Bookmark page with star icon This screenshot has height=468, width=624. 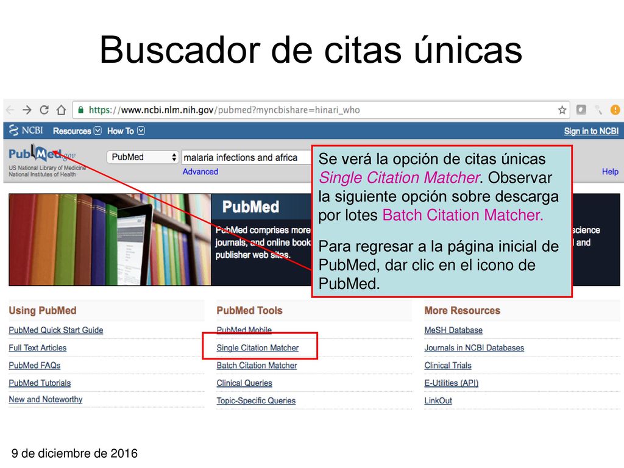(561, 110)
